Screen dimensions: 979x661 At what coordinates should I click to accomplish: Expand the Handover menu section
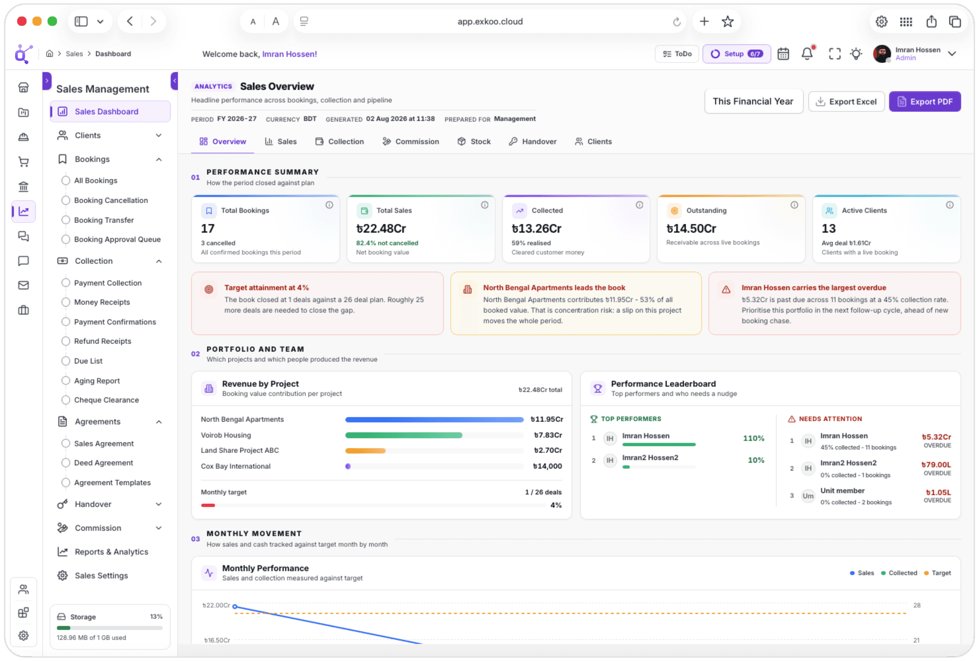pyautogui.click(x=110, y=504)
